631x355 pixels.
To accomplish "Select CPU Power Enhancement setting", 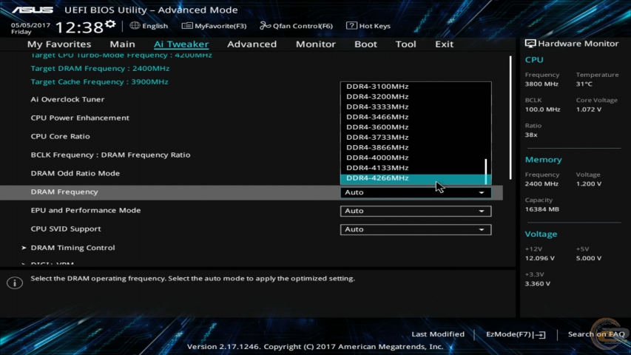I will 80,118.
